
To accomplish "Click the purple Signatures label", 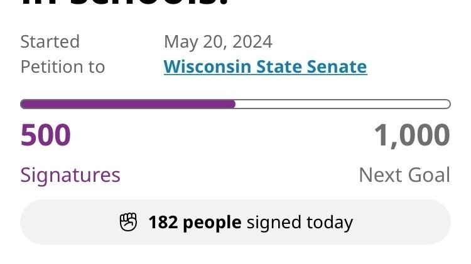I will (x=70, y=174).
